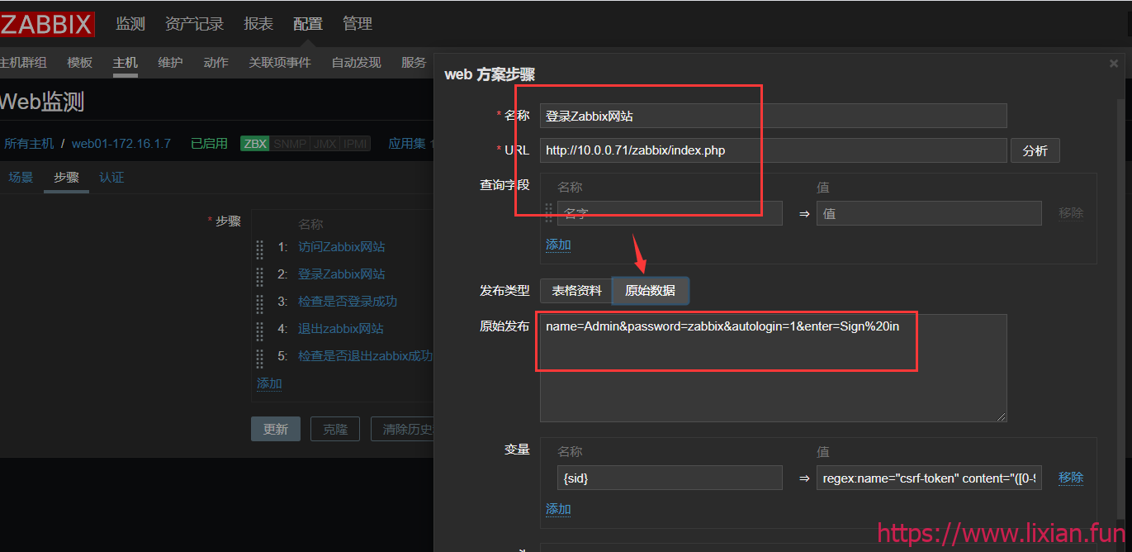The height and width of the screenshot is (552, 1132).
Task: Open the 报表 top menu
Action: 258,24
